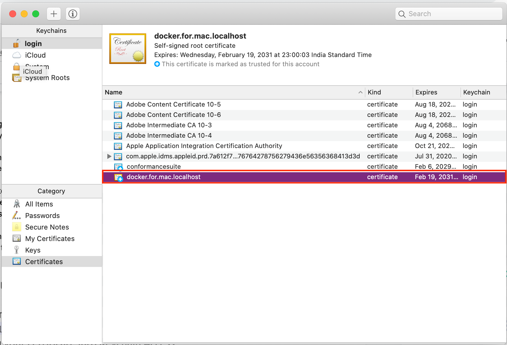Select the All Items category
The height and width of the screenshot is (345, 507).
click(52, 204)
